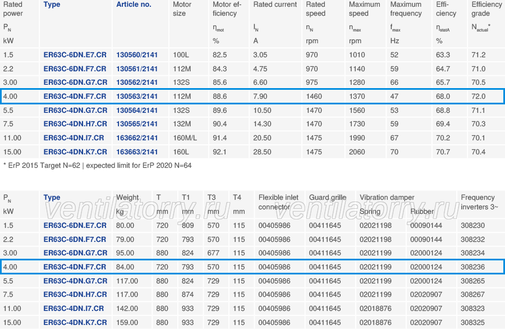Viewport: 505px width, 330px height.
Task: Select maximum speed value 2060
Action: click(357, 152)
